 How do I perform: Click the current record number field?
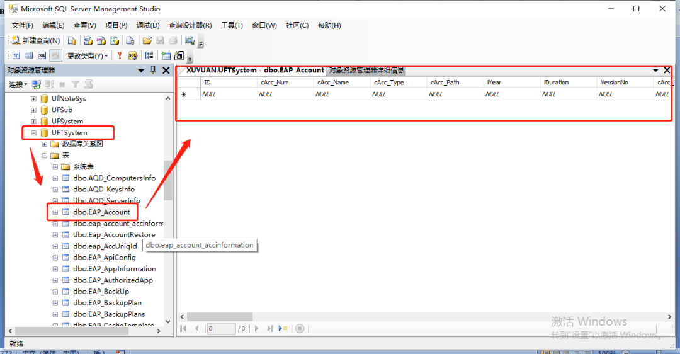[221, 329]
